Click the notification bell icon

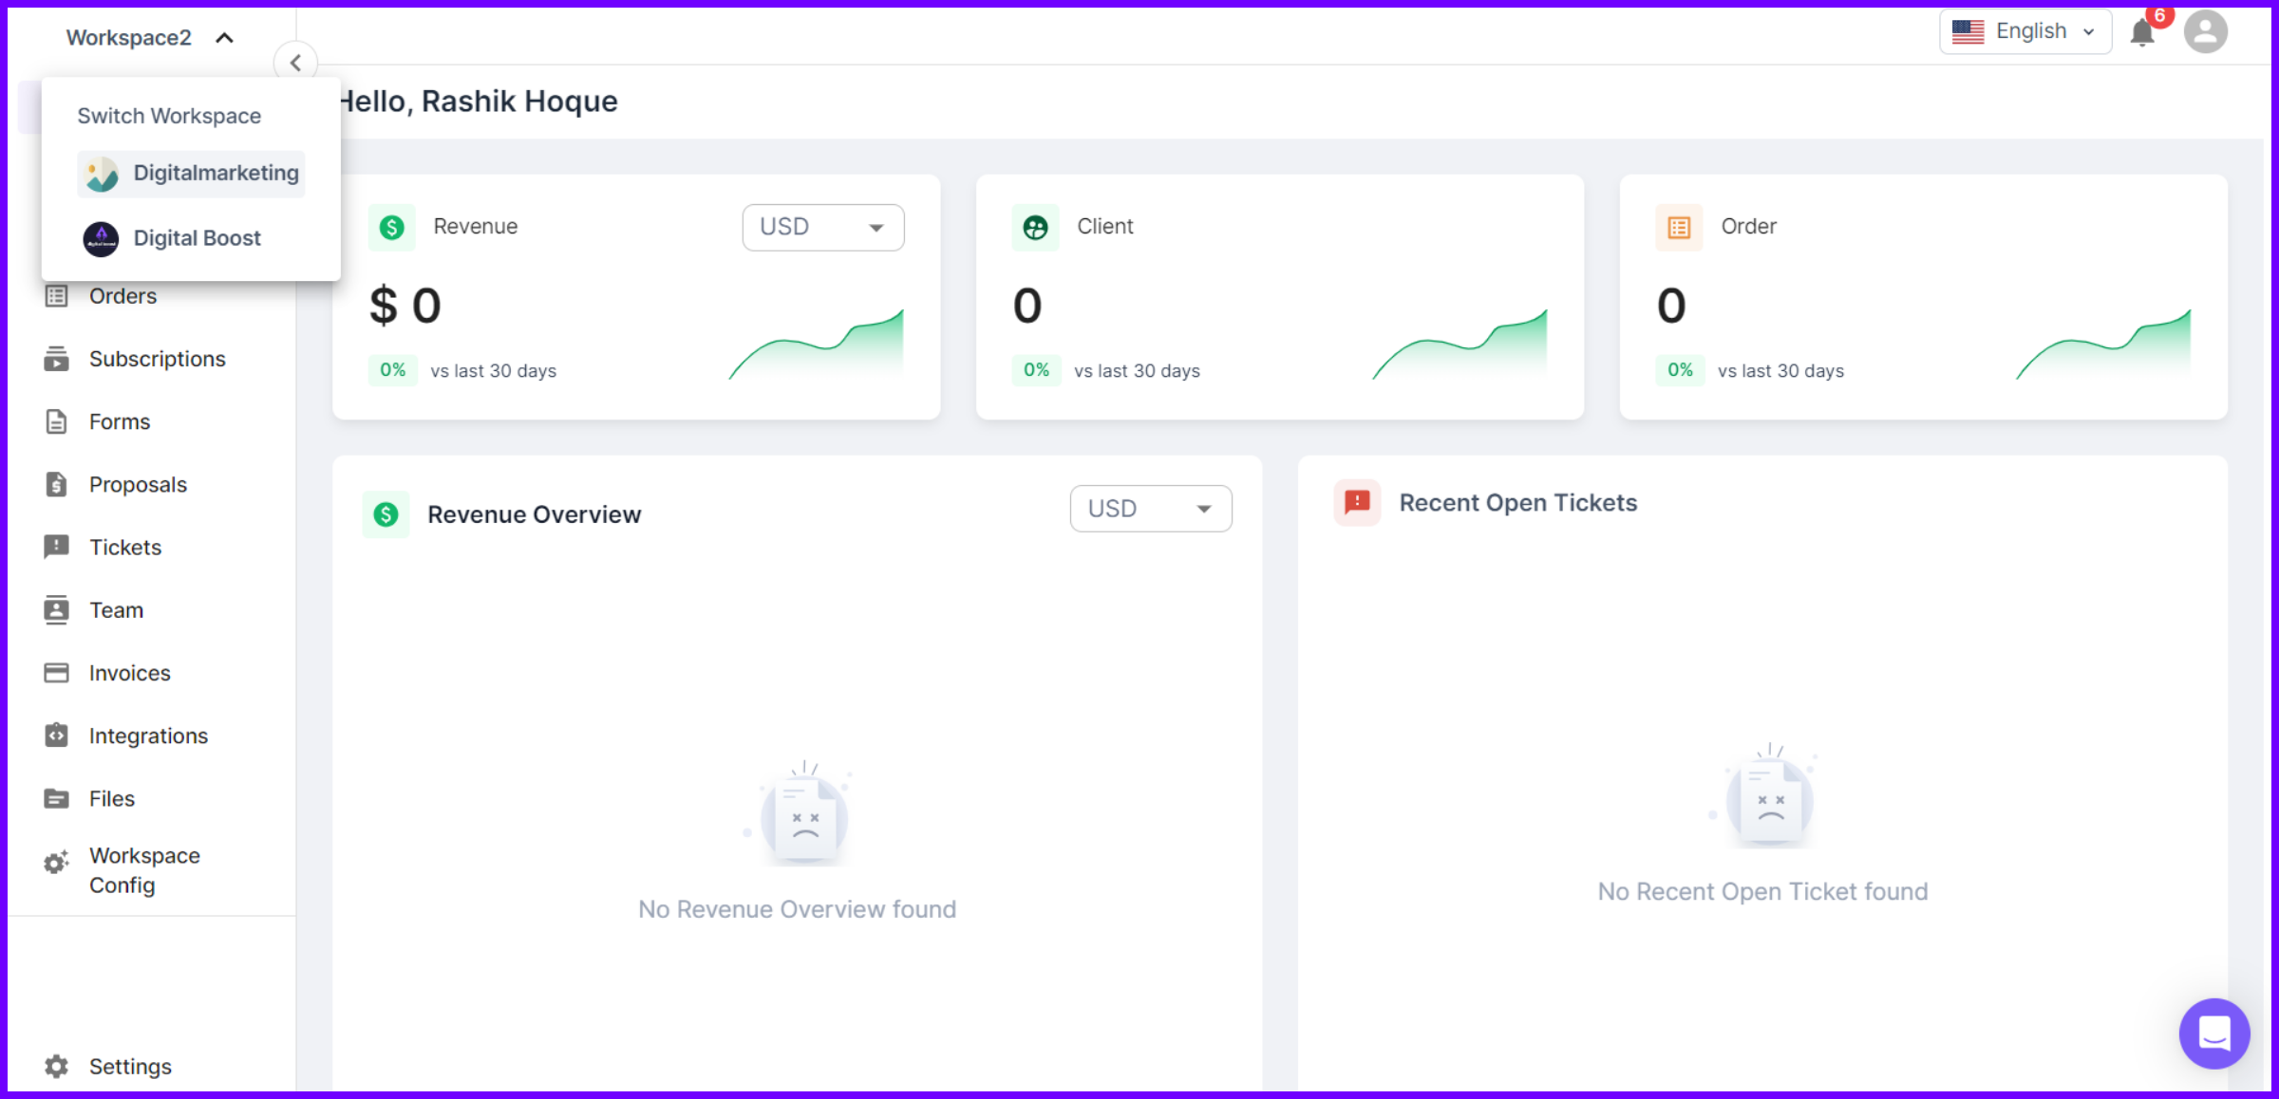[x=2141, y=31]
